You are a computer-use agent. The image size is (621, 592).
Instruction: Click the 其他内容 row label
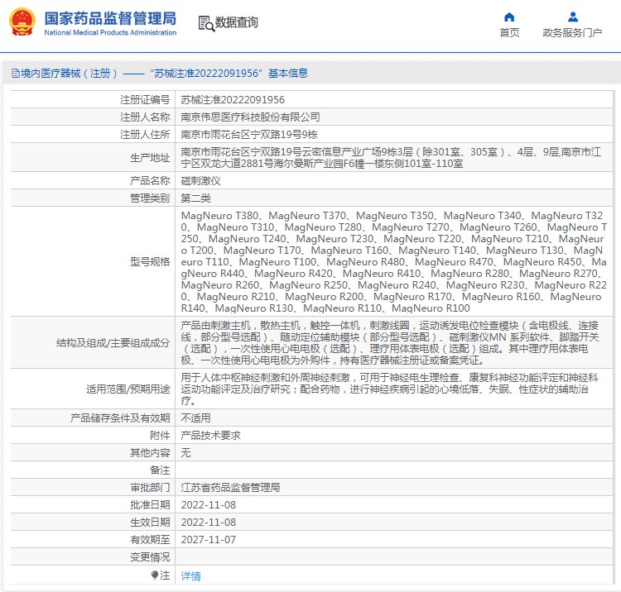(150, 453)
